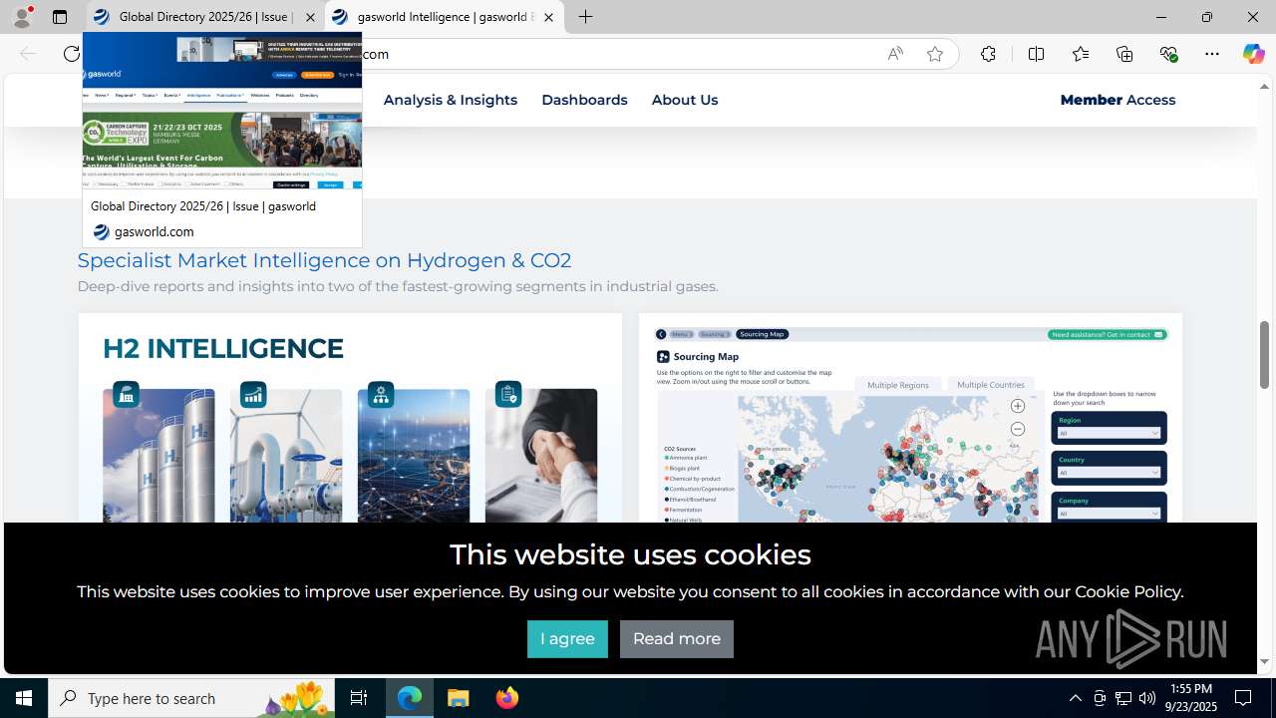Open Edge Settings and more menu
The width and height of the screenshot is (1276, 718).
(1212, 54)
